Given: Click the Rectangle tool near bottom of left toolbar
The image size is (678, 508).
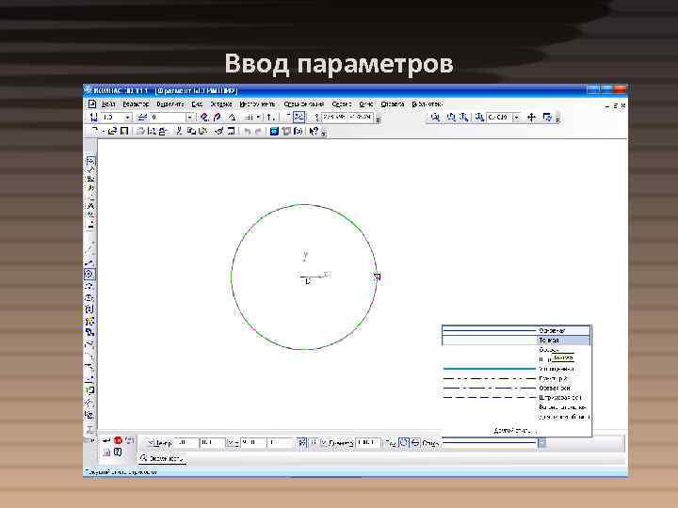Looking at the screenshot, I should [x=89, y=390].
